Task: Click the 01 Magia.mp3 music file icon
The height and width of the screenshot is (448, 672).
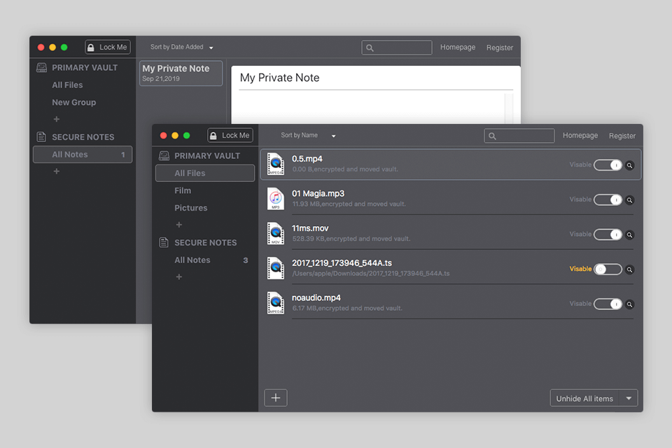Action: [276, 199]
